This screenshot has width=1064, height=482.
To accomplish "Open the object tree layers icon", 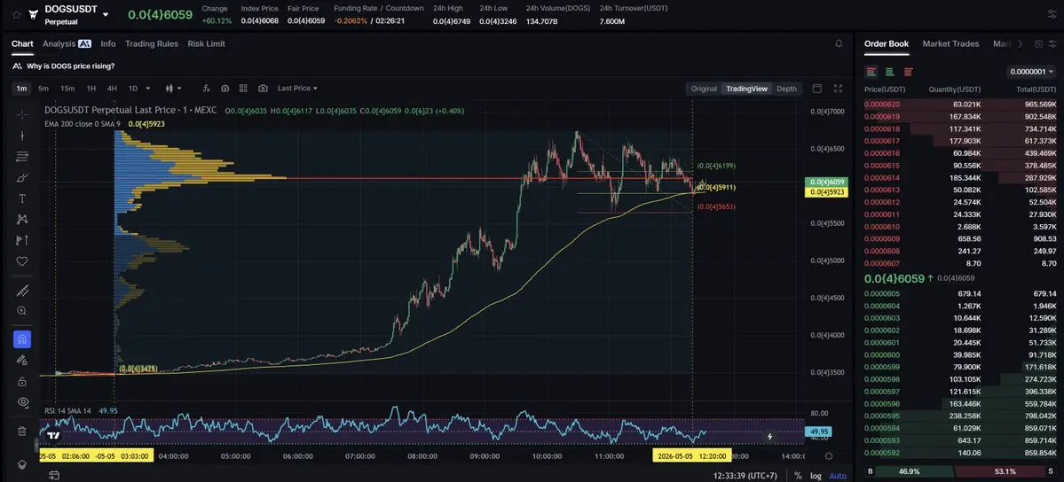I will [22, 464].
